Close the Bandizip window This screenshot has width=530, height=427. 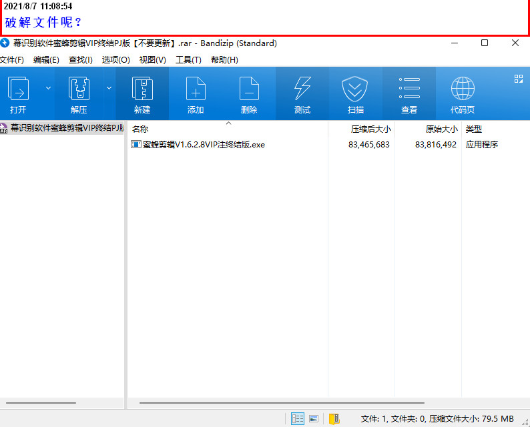[x=515, y=43]
